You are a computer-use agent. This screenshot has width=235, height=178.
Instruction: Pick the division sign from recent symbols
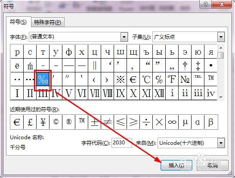pyautogui.click(x=146, y=122)
